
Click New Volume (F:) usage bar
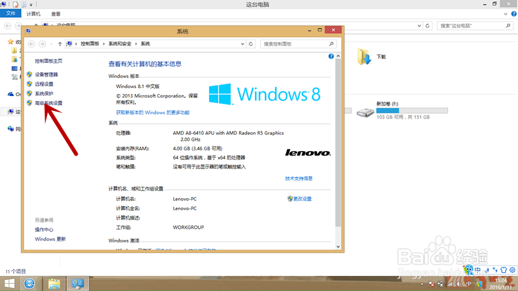(x=412, y=110)
